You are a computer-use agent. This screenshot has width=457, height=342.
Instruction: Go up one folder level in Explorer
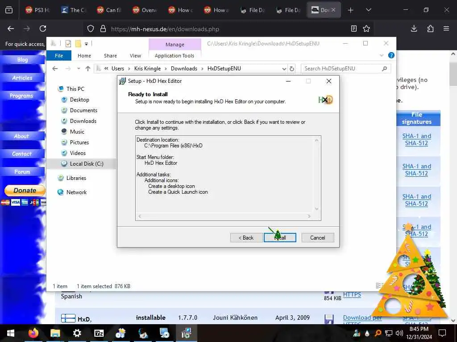tap(88, 69)
